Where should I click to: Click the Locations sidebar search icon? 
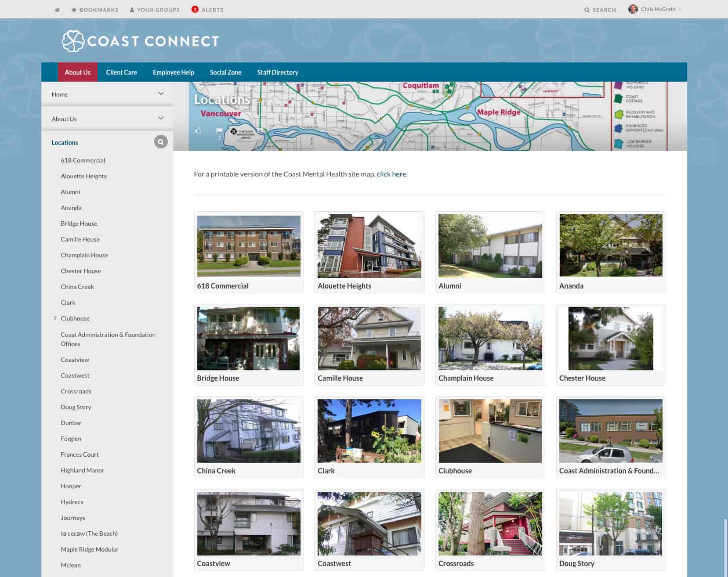tap(161, 142)
